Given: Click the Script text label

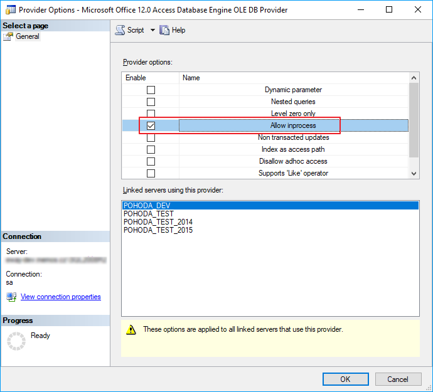Looking at the screenshot, I should [x=136, y=30].
